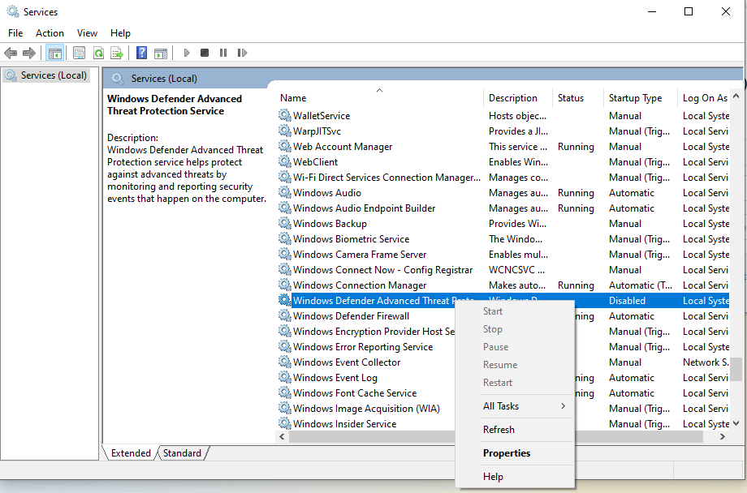Click the gear icon beside WarpJITSvc

pyautogui.click(x=284, y=131)
